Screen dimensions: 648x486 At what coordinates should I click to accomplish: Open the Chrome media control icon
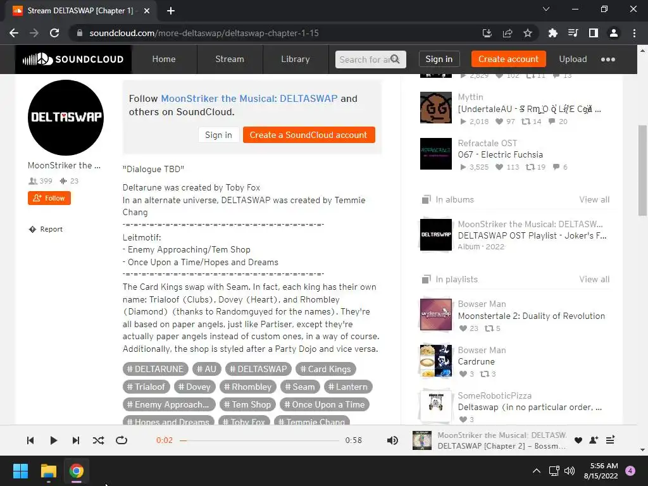pos(573,33)
